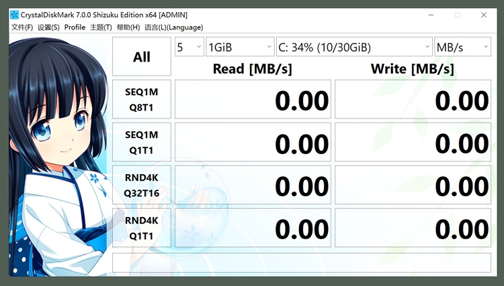Start the RND4K Q32T16 benchmark
The image size is (504, 286).
[142, 185]
